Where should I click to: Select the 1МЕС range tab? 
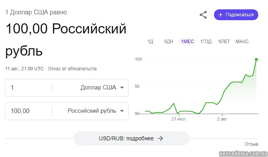[x=187, y=42]
